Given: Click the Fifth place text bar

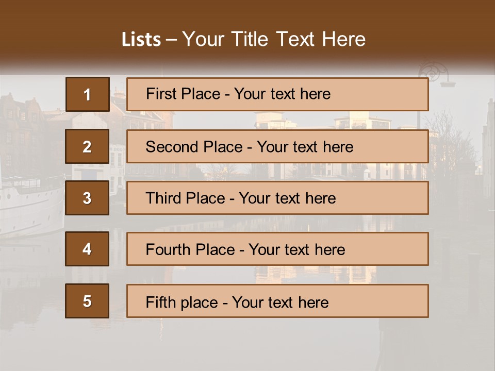Looking at the screenshot, I should (277, 301).
